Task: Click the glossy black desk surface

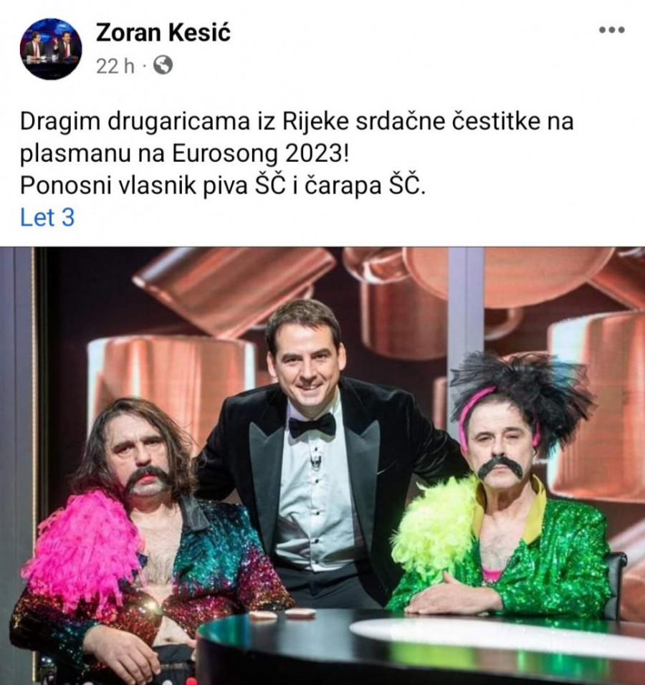Action: 419,646
